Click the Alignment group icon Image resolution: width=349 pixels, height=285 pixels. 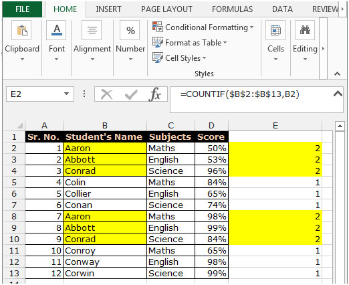(x=92, y=30)
